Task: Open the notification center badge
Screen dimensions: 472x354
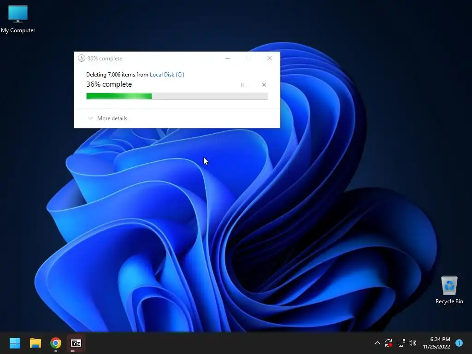Action: 459,343
